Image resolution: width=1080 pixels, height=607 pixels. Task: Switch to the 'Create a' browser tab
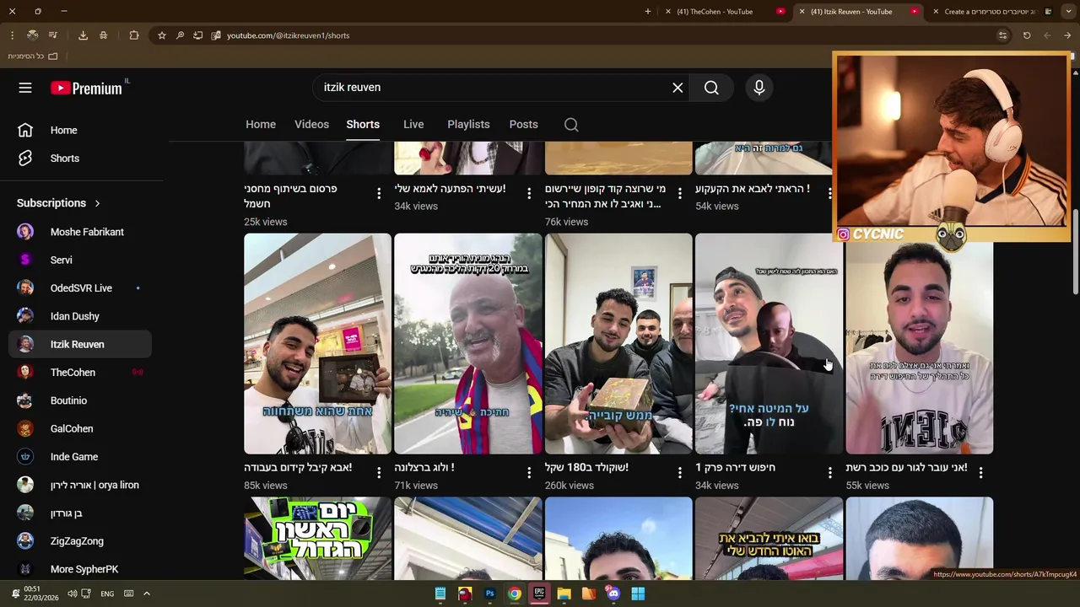[991, 12]
